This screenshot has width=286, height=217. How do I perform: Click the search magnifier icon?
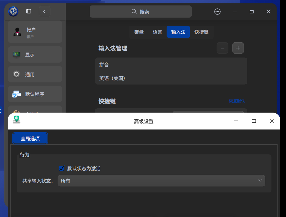tap(134, 11)
